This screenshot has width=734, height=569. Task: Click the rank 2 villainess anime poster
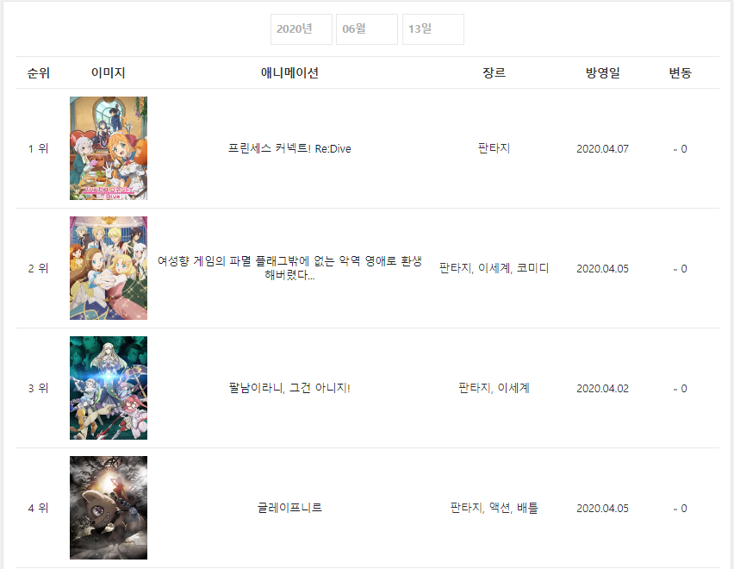click(x=109, y=268)
